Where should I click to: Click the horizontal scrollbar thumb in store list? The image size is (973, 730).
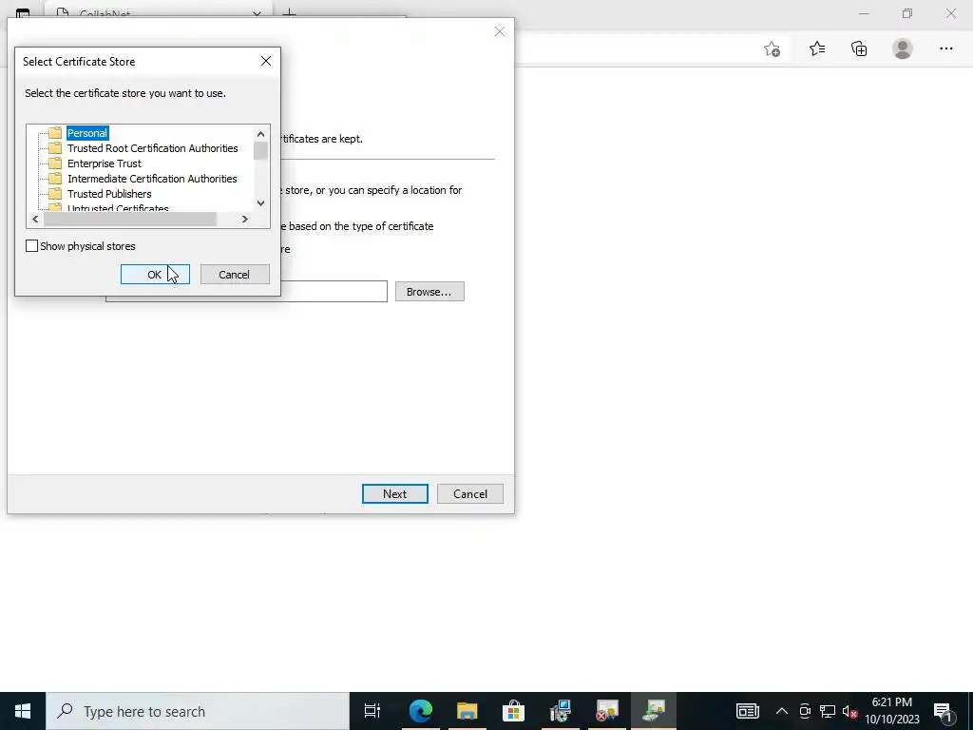[129, 220]
